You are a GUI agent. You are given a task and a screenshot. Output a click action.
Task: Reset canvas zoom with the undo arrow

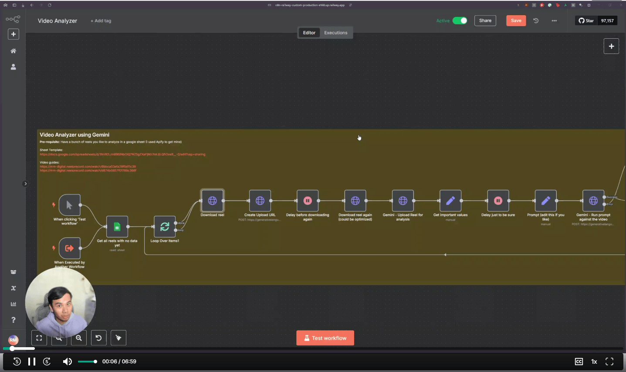click(98, 338)
